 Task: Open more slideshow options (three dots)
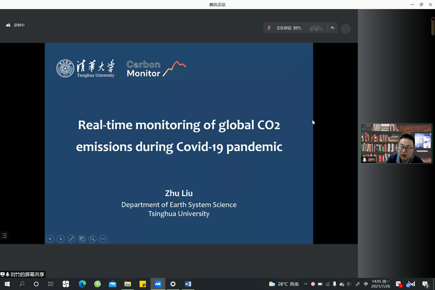point(103,239)
